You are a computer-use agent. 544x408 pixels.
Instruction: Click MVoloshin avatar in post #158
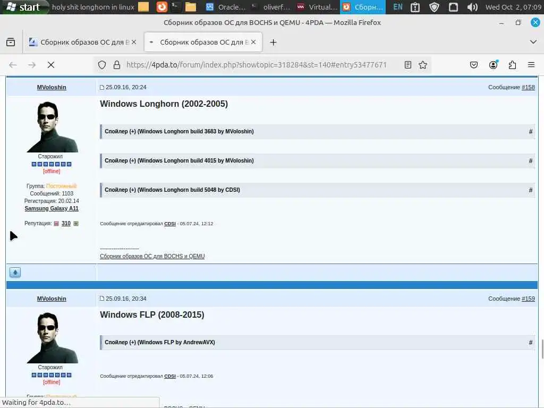point(52,126)
